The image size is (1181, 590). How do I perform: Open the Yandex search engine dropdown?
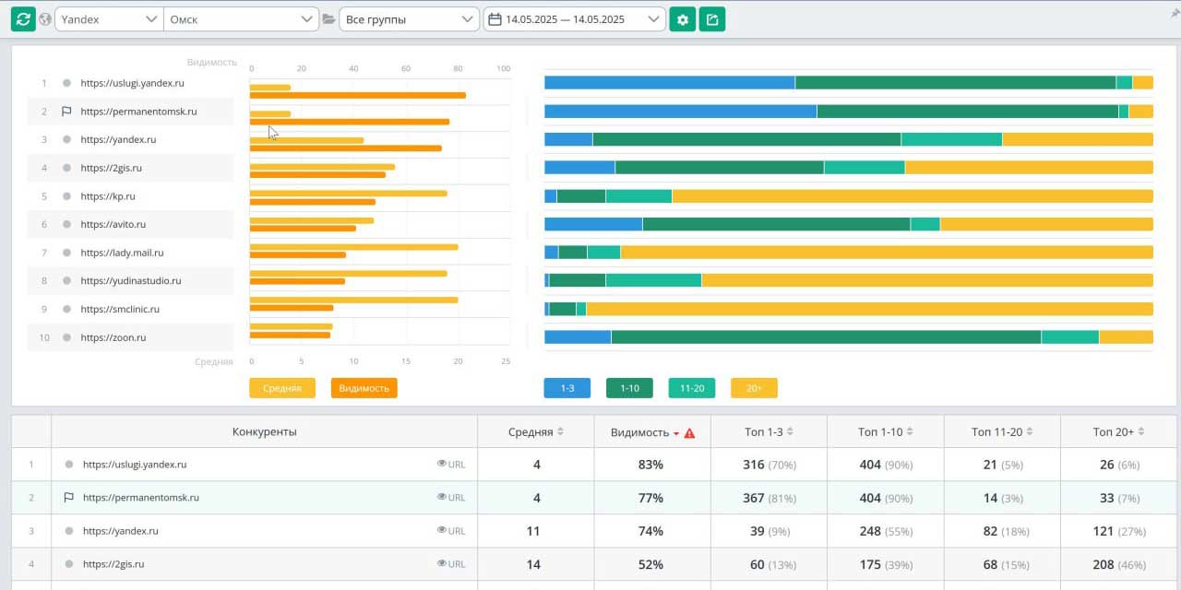coord(109,19)
